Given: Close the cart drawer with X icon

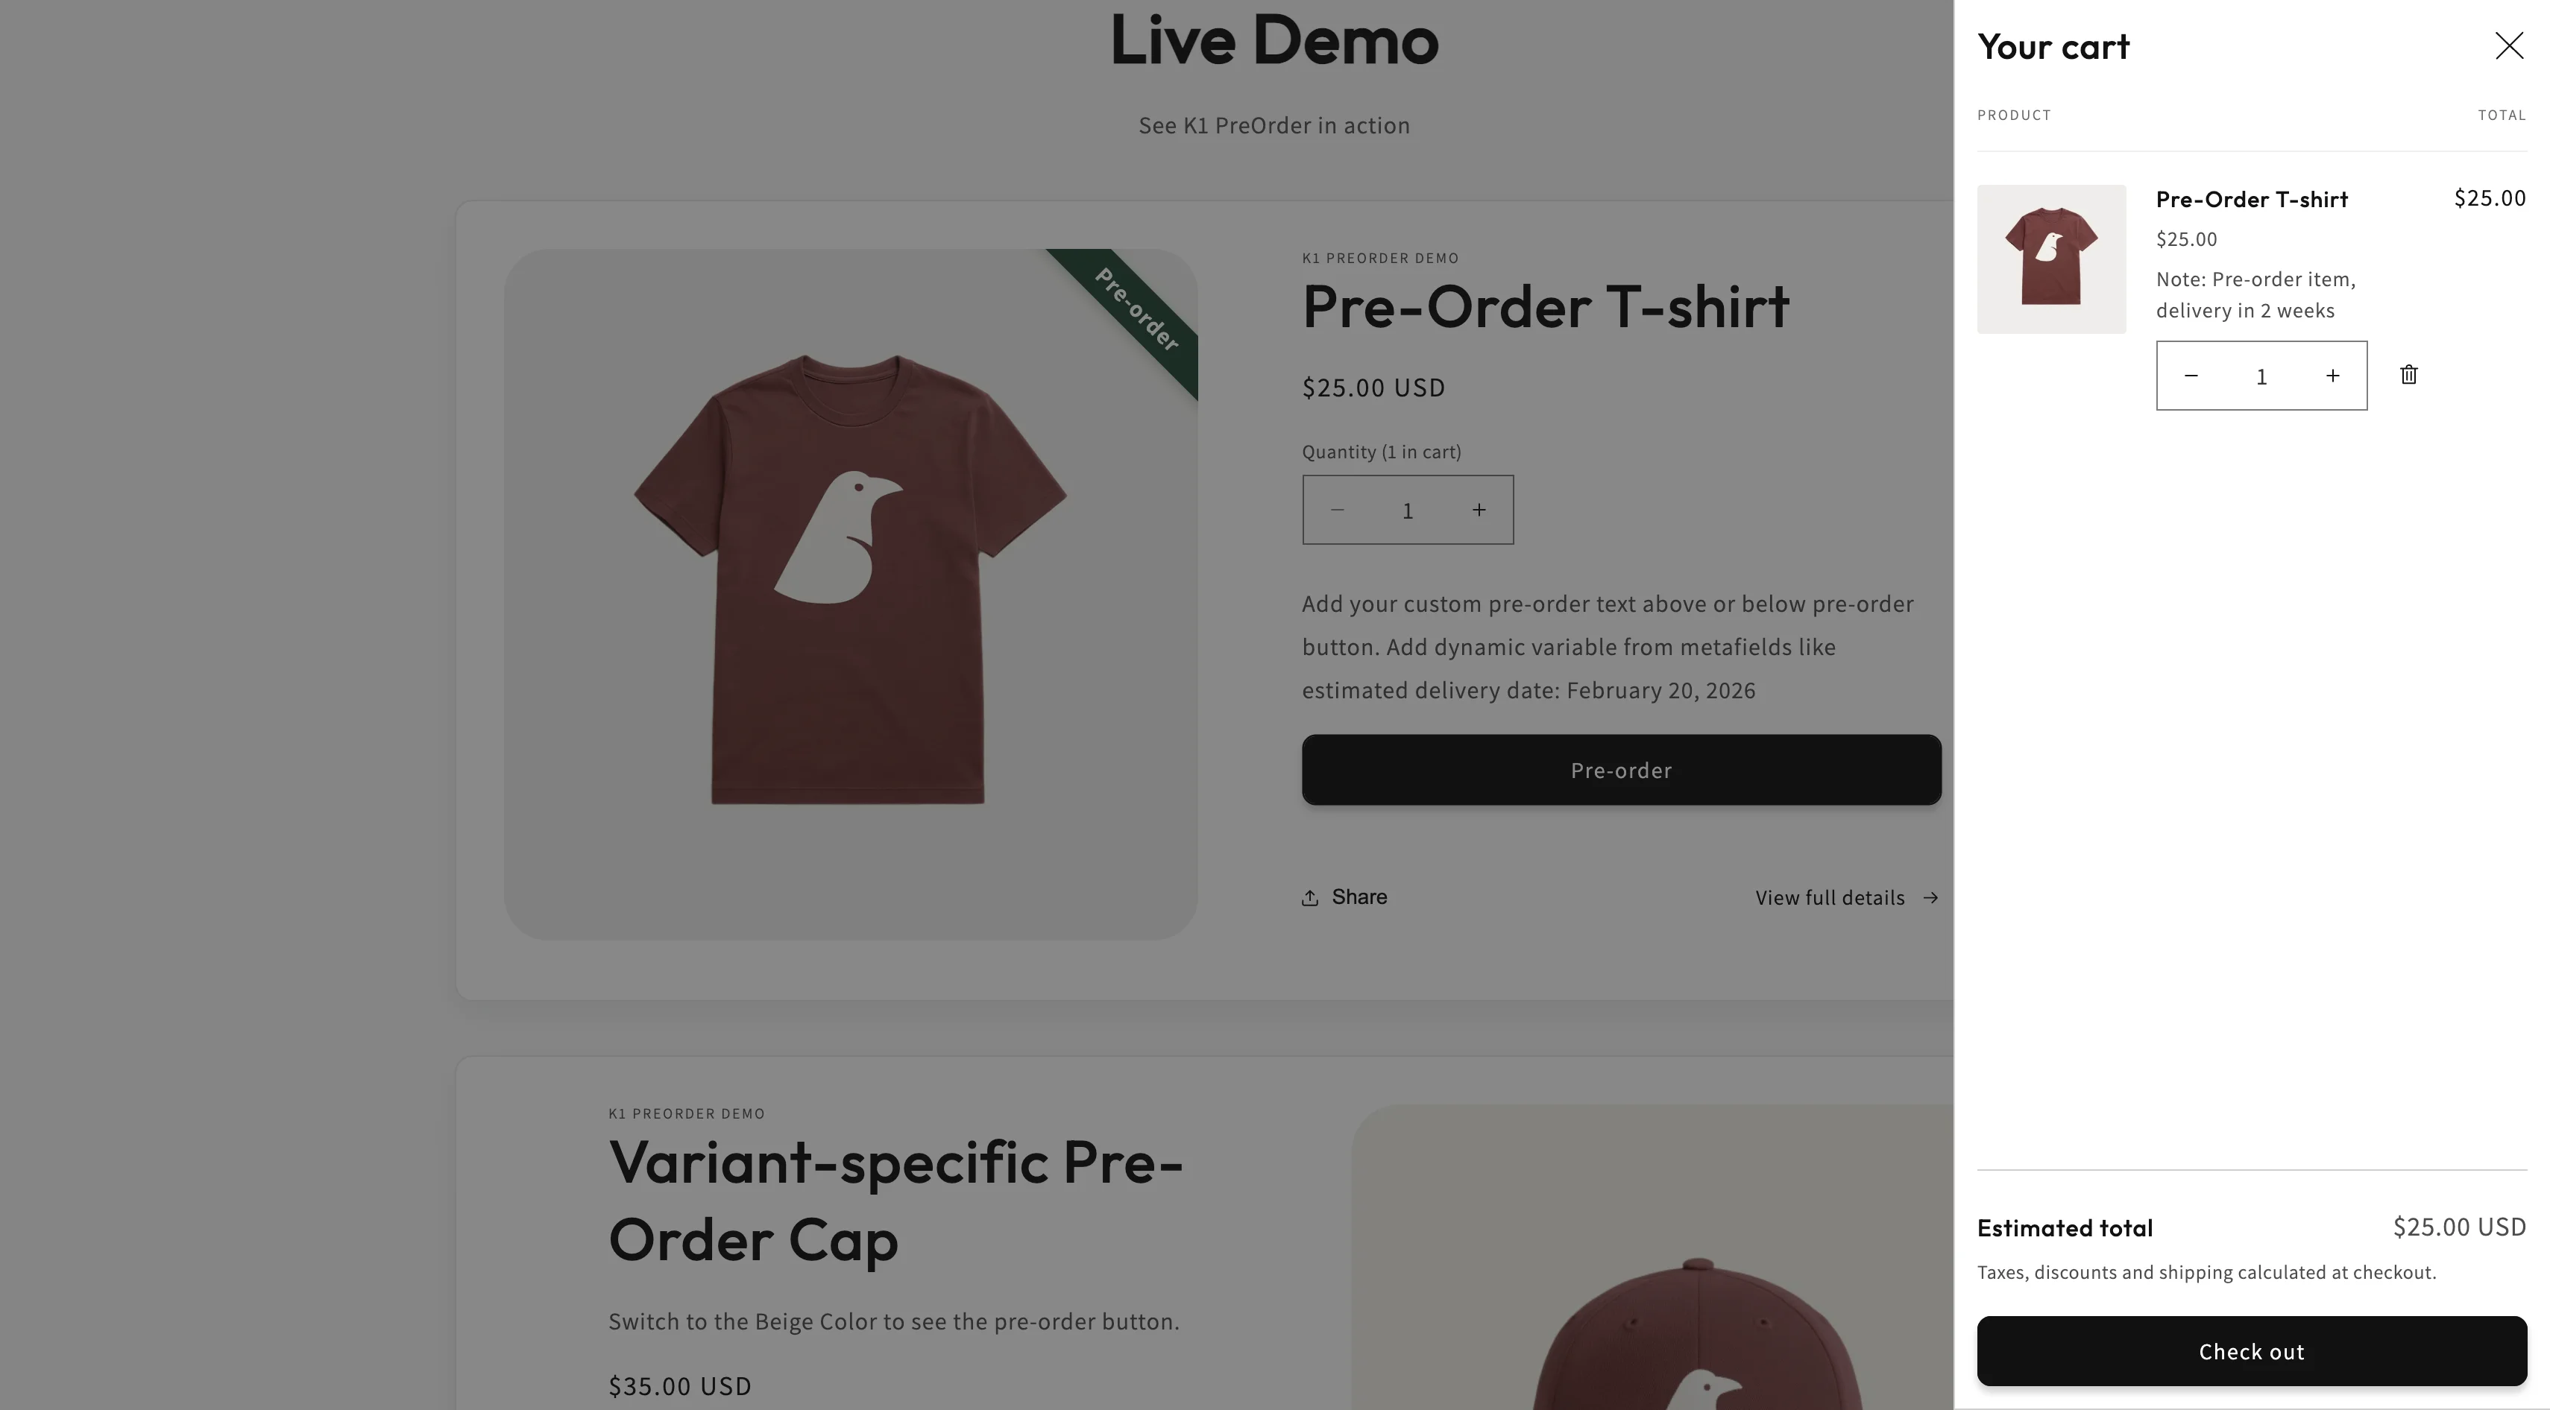Looking at the screenshot, I should pos(2508,45).
